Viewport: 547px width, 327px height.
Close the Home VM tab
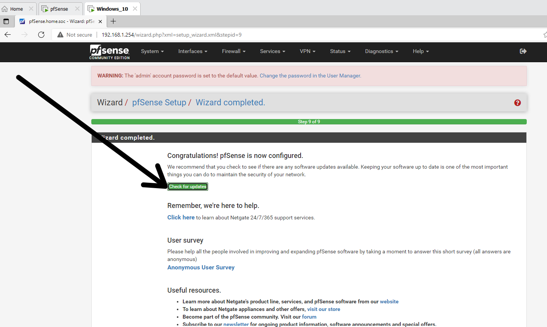click(31, 9)
